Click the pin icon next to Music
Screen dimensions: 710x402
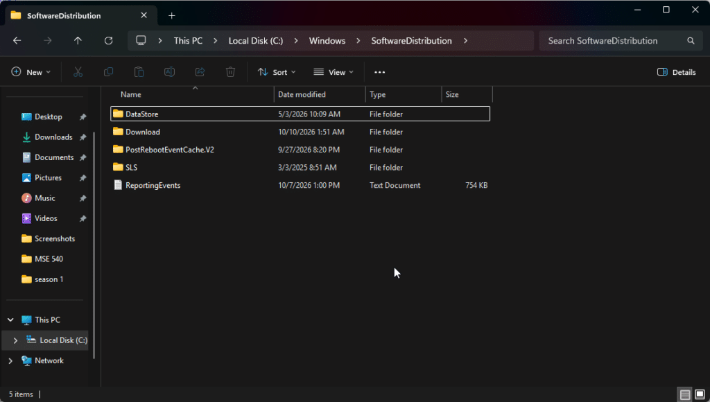(83, 198)
